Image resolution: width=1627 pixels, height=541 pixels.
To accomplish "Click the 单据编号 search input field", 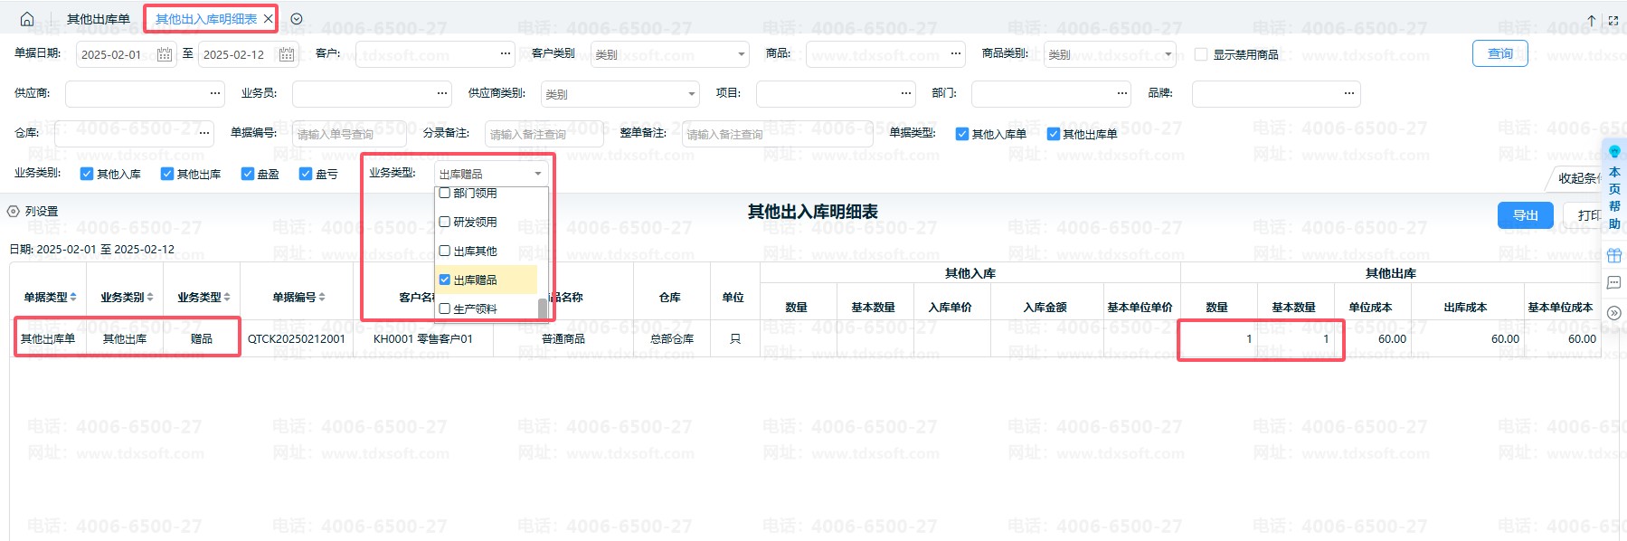I will click(348, 134).
